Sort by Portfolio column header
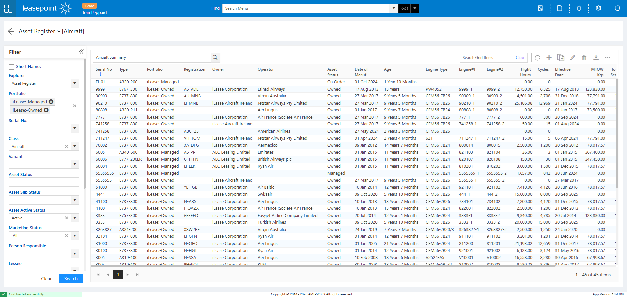The width and height of the screenshot is (627, 297). 155,69
